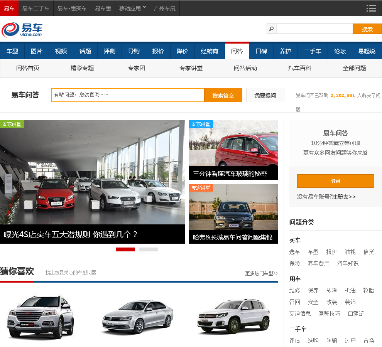Open the hamburger menu icon at top right
Viewport: 382px width, 347px height.
pos(371,8)
